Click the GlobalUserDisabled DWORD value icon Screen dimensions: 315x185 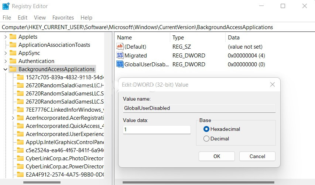coord(120,64)
